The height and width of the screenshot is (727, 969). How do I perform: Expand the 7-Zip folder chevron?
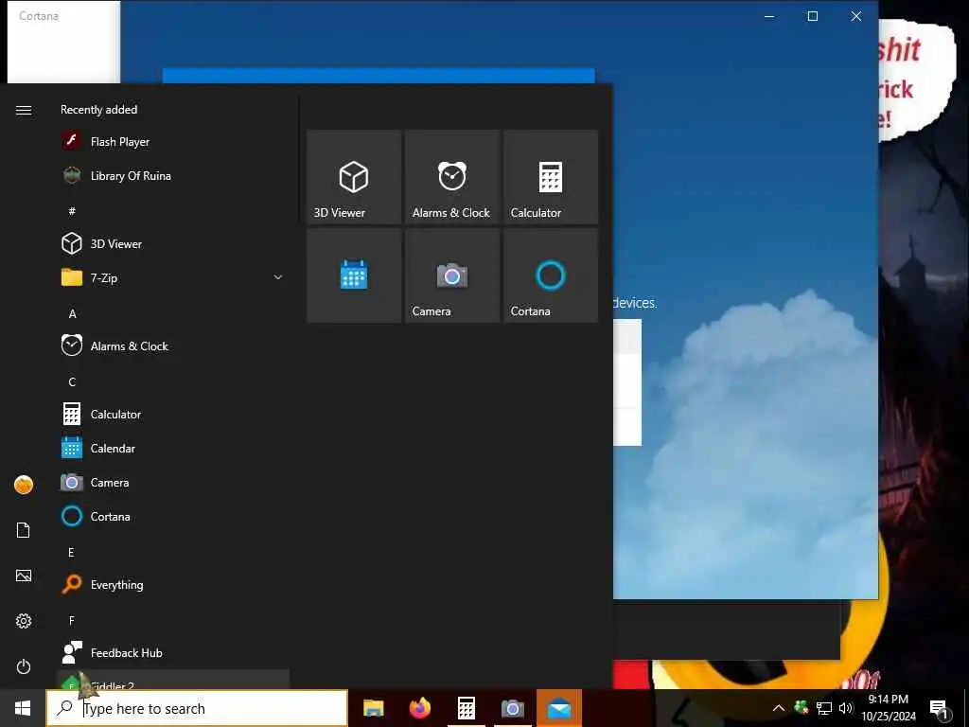(278, 277)
